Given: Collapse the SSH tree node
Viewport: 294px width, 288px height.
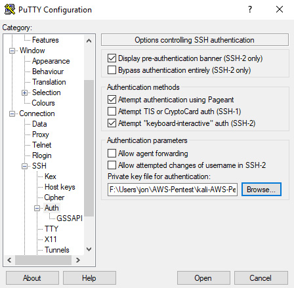Looking at the screenshot, I should tap(25, 166).
